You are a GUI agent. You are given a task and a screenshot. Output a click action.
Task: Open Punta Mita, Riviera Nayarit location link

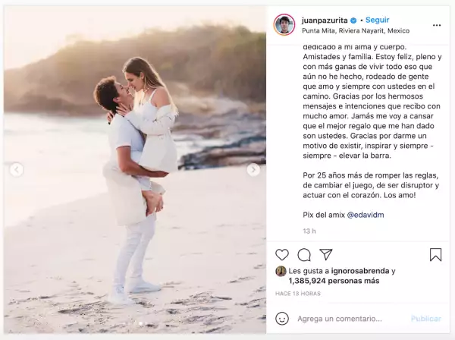pos(356,31)
